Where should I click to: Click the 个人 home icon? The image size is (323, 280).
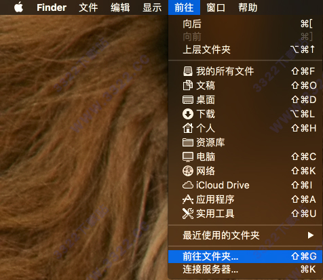point(188,128)
